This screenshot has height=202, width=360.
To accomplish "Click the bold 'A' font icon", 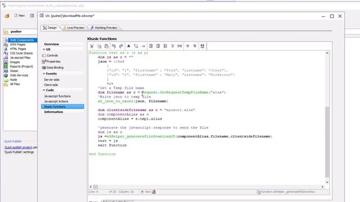I will (129, 46).
